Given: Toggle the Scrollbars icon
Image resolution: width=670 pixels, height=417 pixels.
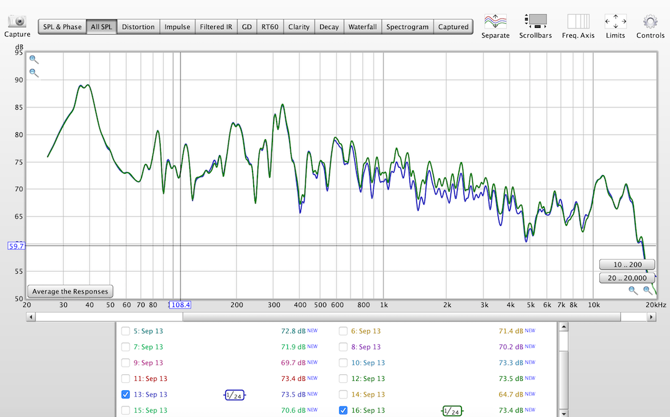Looking at the screenshot, I should click(535, 21).
